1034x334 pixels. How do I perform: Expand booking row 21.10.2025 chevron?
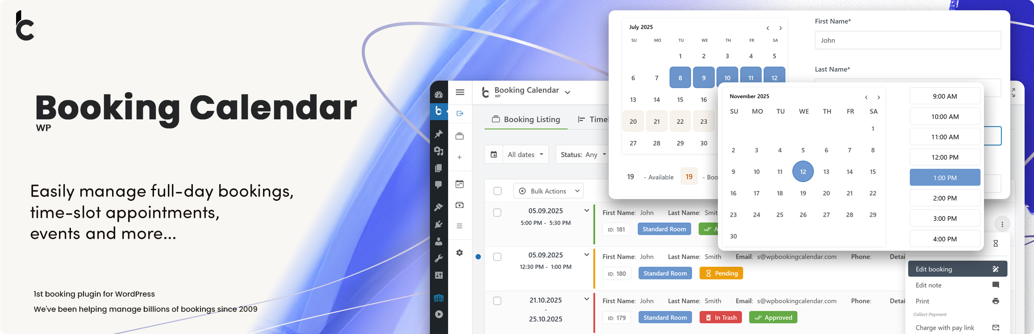[x=587, y=299]
